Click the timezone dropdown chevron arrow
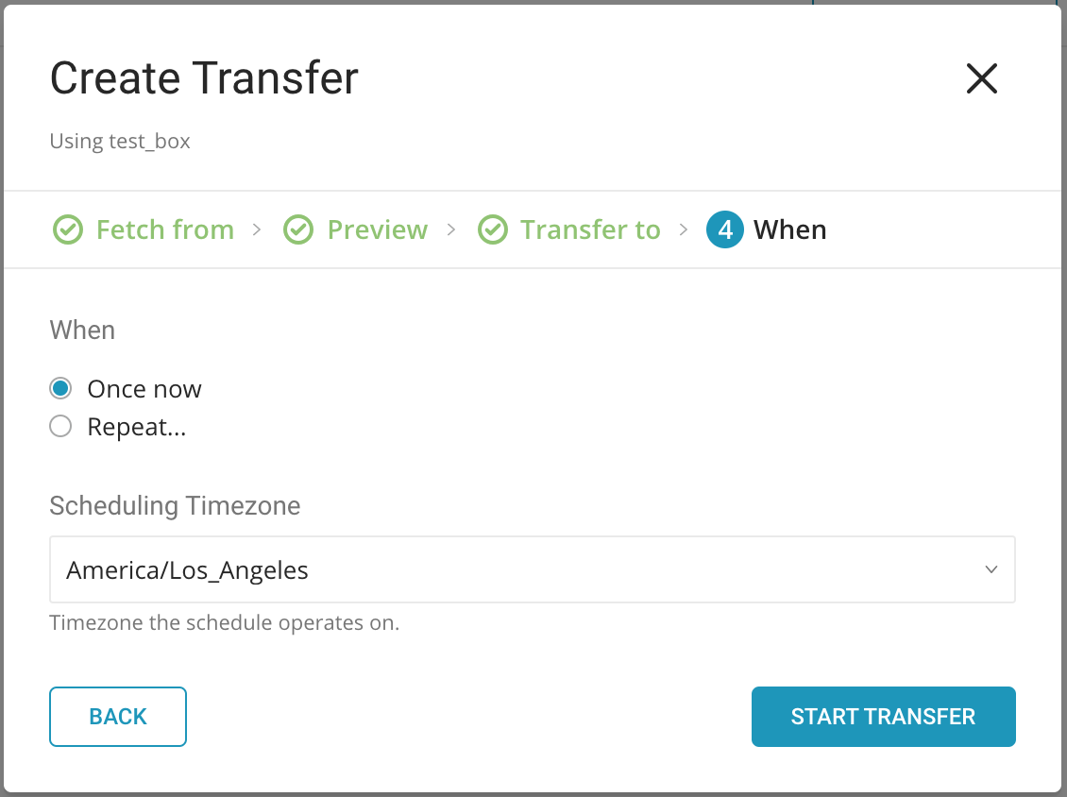The image size is (1067, 797). [991, 569]
